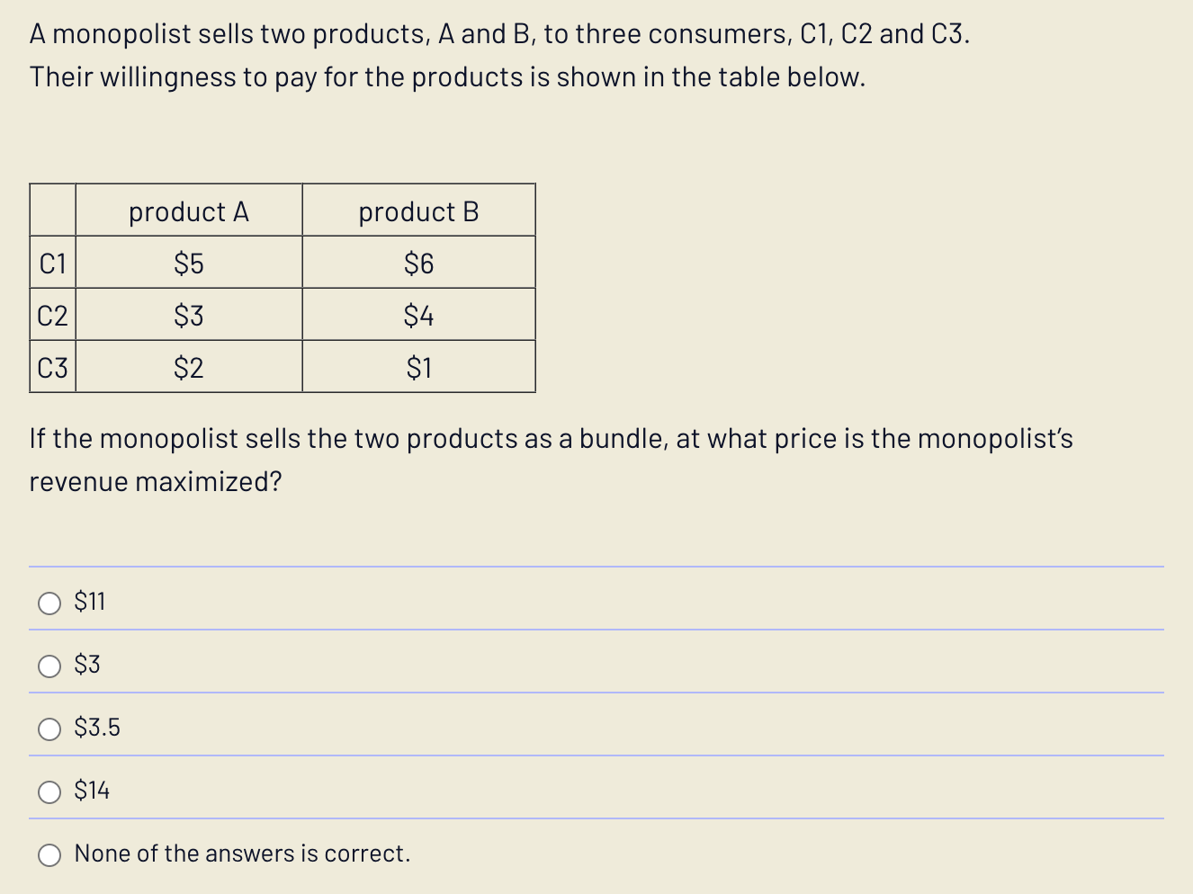Click the $14 answer label text
Image resolution: width=1193 pixels, height=894 pixels.
(x=91, y=791)
